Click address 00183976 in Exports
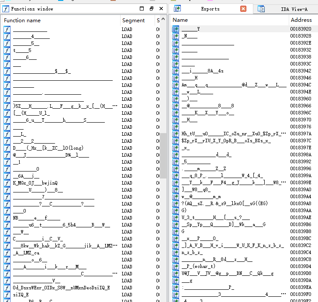Screen dimensions: 318x302 301,127
